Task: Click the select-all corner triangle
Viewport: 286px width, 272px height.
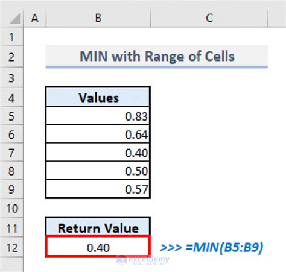Action: point(15,18)
